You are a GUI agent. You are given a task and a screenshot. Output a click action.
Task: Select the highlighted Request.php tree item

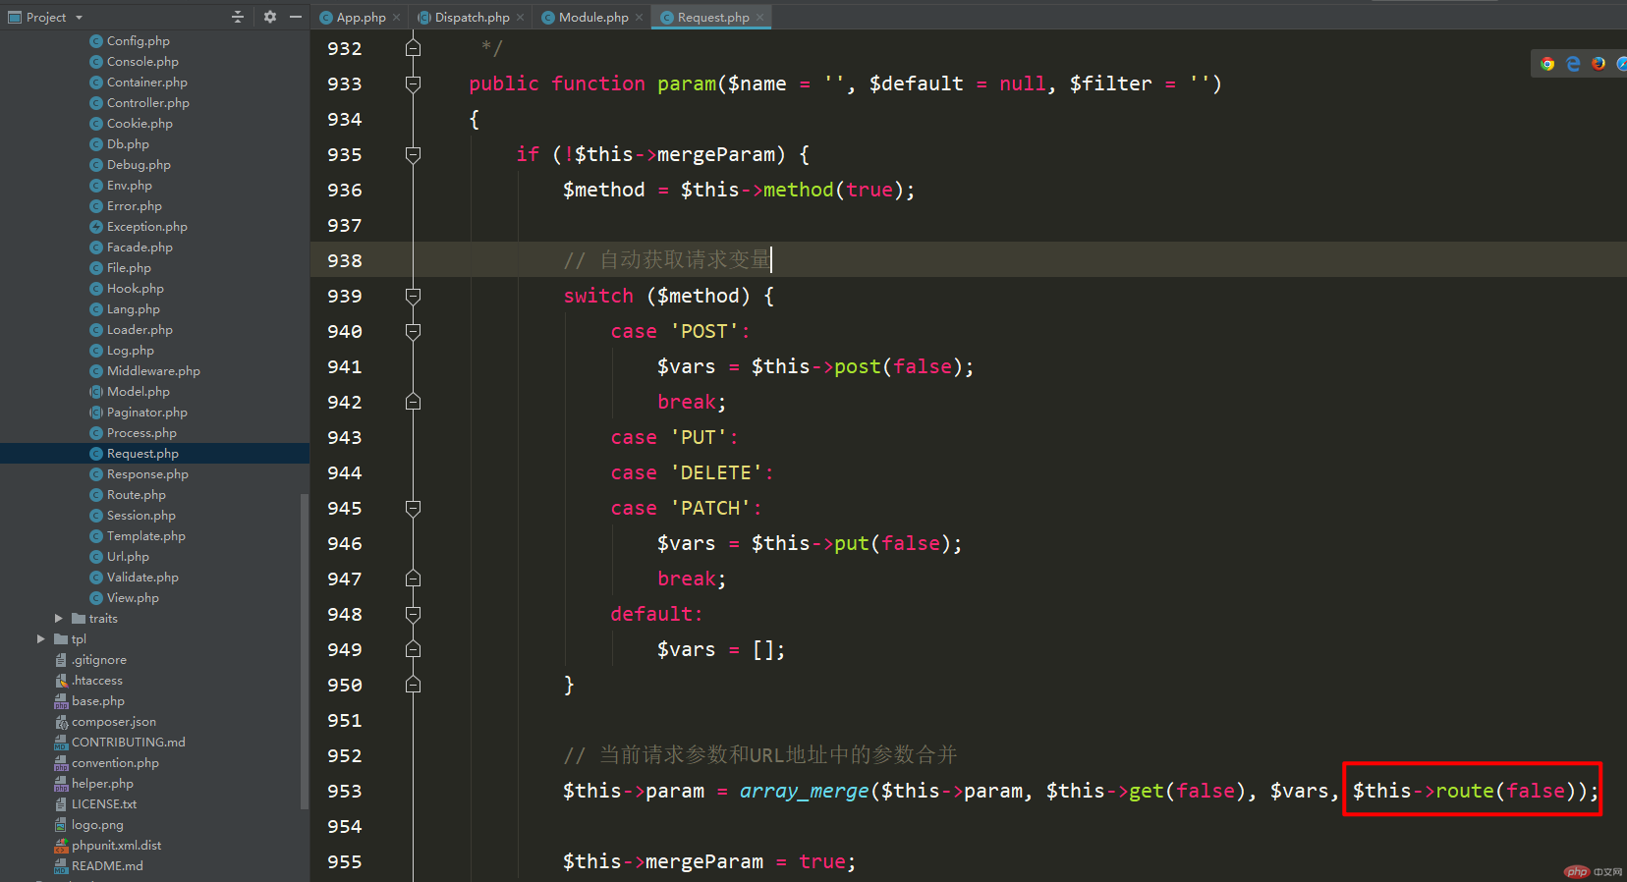154,453
